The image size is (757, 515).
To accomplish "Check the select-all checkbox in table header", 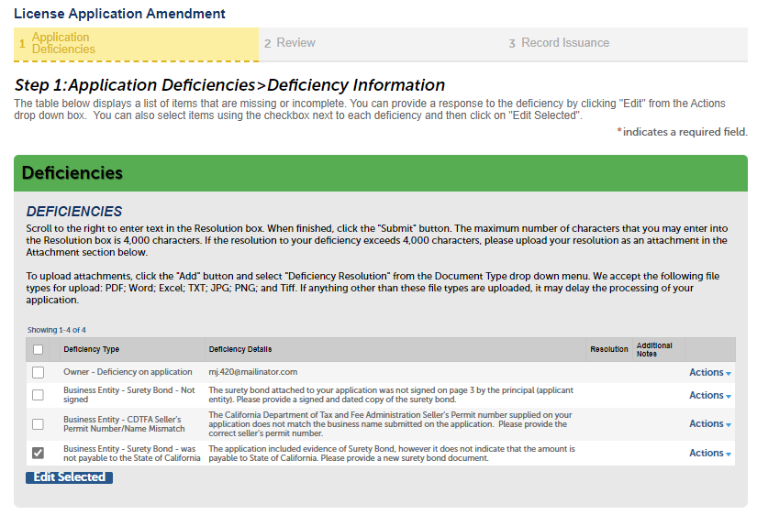I will pyautogui.click(x=38, y=349).
